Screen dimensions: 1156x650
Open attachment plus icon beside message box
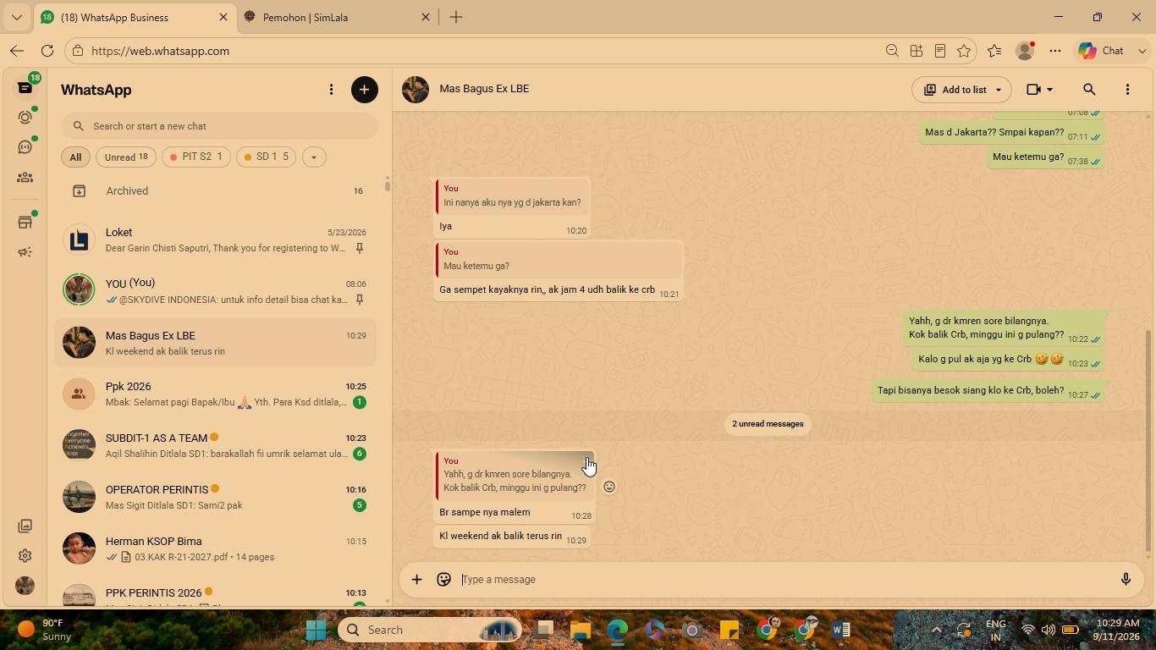(x=416, y=580)
